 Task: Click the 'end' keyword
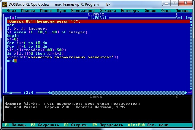11,61
